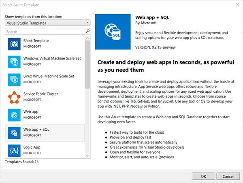Choose the Service Fabric Cluster entry label
The width and height of the screenshot is (243, 183).
click(40, 94)
